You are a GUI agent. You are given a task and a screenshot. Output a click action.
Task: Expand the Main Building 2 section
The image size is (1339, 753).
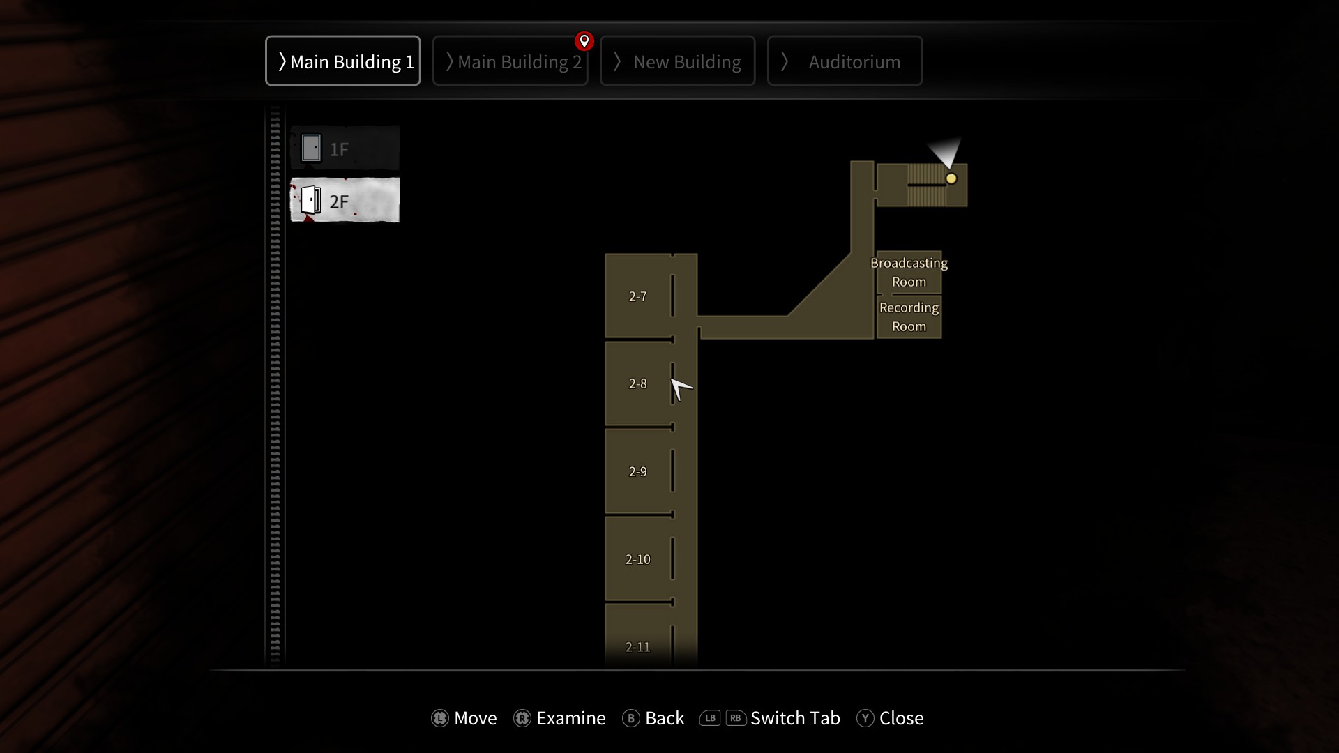pos(510,61)
